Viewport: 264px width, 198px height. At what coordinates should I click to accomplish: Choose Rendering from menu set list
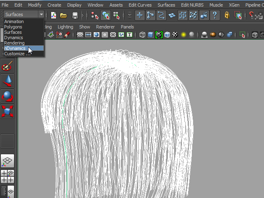tap(14, 43)
